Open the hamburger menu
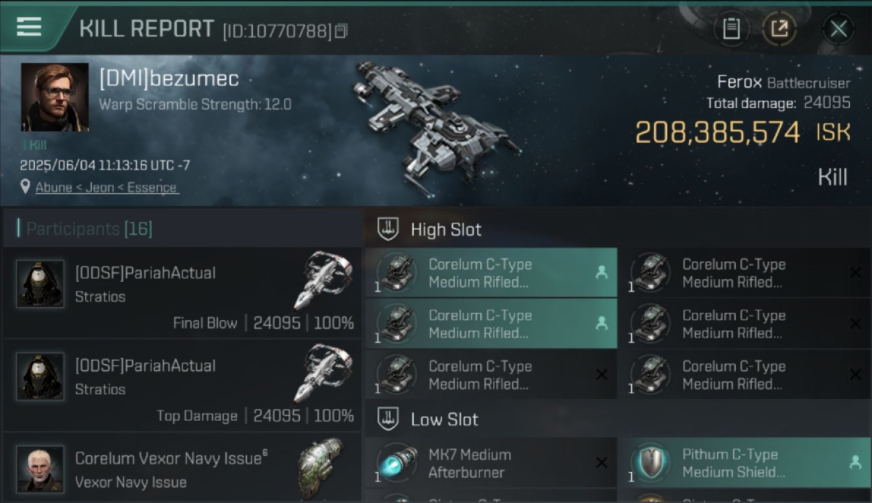Screen dimensions: 872x503 tap(29, 27)
